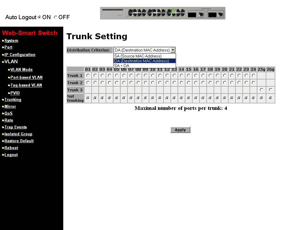
Task: Click the folder icon beside VLAN Mode
Action: point(9,70)
